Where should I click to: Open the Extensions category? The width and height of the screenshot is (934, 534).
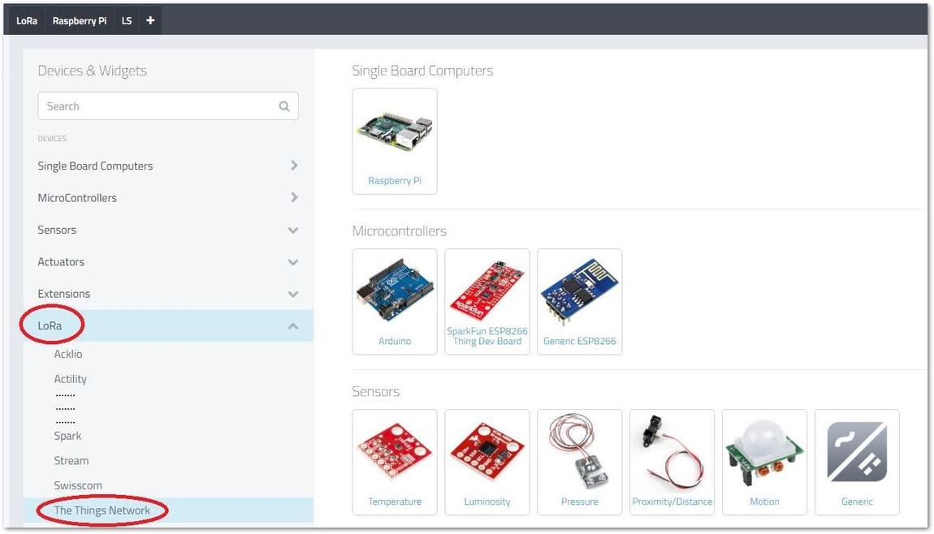tap(63, 294)
